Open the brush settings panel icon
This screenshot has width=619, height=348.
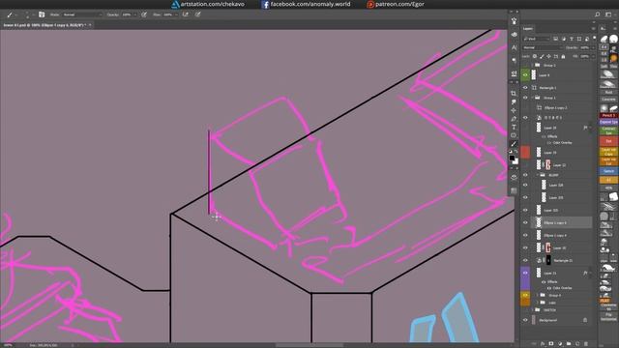(x=42, y=14)
